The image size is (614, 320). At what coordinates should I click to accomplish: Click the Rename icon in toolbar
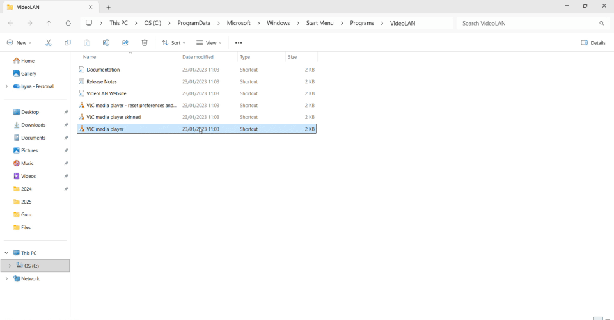[106, 43]
